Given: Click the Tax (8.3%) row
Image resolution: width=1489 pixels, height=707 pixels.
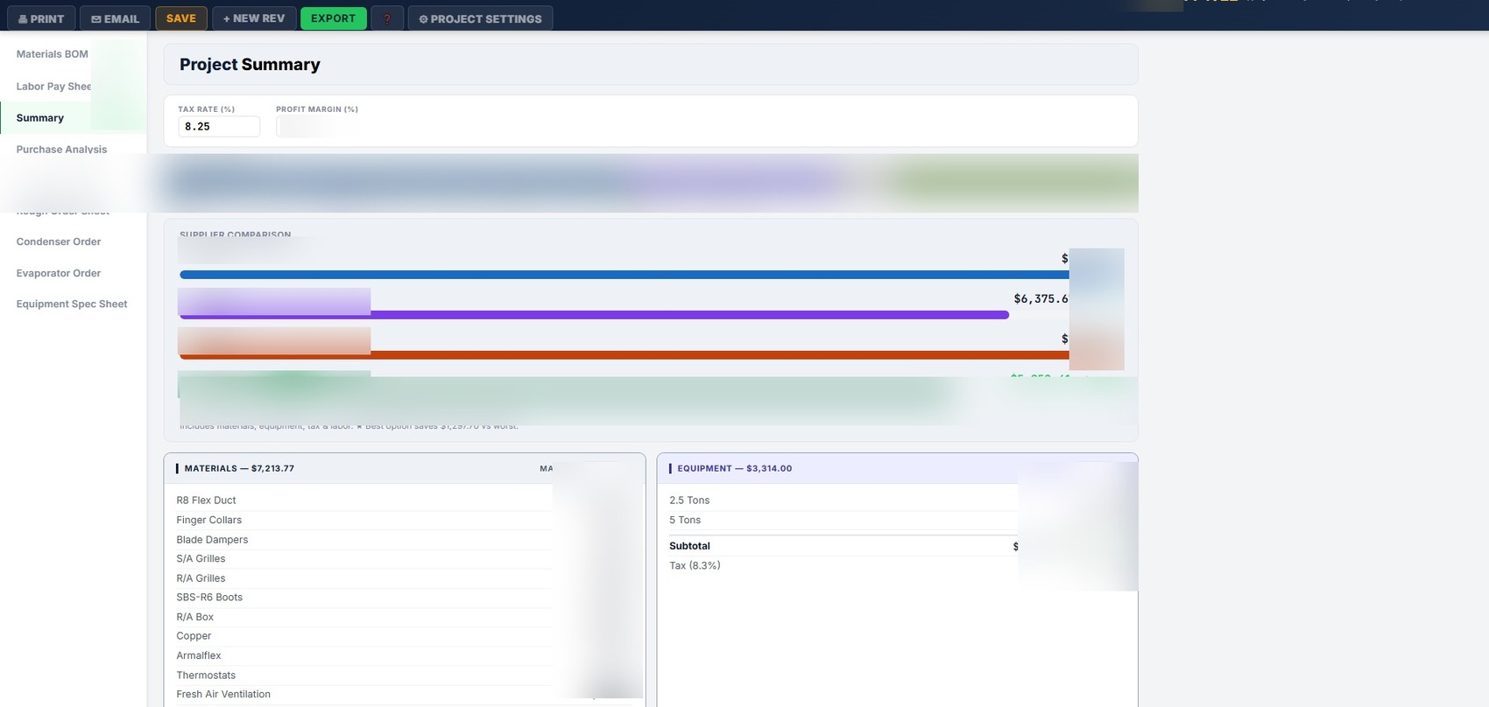Looking at the screenshot, I should (897, 566).
